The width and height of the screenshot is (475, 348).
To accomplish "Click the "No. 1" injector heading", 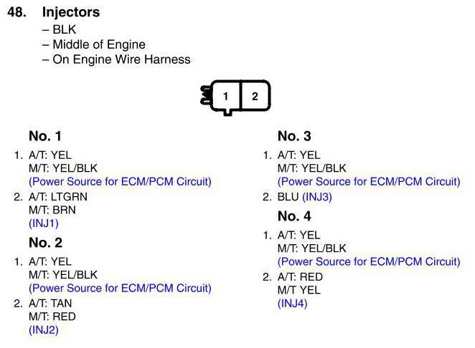I will coord(45,136).
